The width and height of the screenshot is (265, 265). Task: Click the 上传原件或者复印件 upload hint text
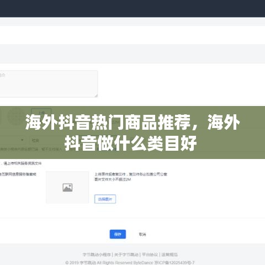click(x=131, y=174)
